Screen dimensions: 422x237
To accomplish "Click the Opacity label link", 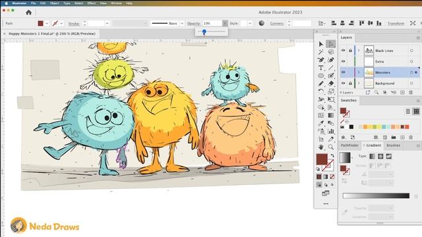I will click(x=194, y=24).
